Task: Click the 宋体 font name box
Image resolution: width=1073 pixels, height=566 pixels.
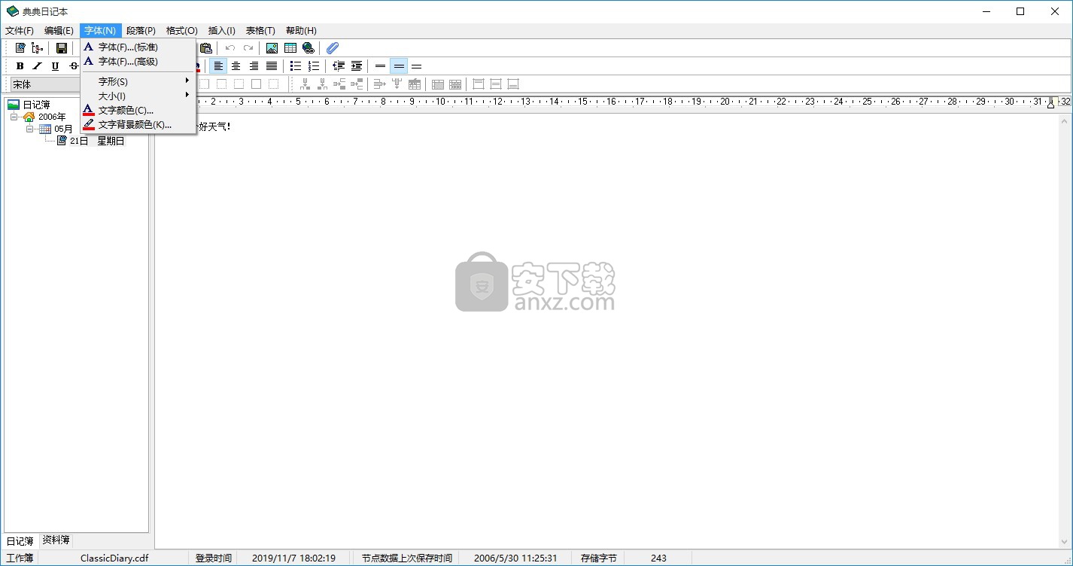Action: pyautogui.click(x=45, y=84)
